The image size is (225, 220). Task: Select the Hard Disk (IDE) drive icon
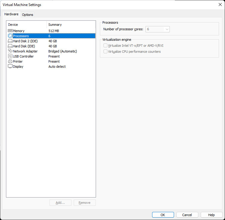(x=10, y=46)
